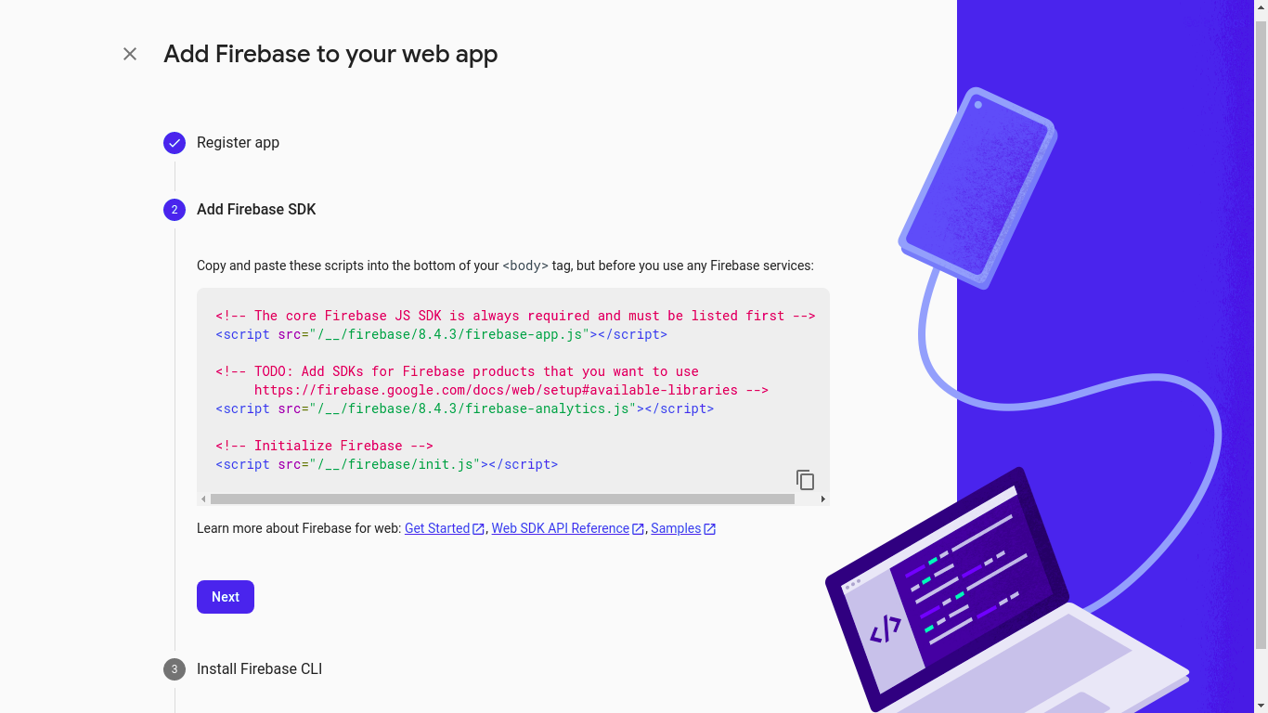The image size is (1268, 713).
Task: Click the Next button
Action: (226, 597)
